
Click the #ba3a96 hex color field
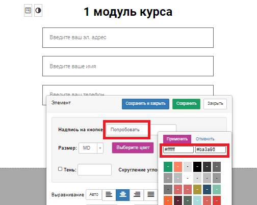211,150
